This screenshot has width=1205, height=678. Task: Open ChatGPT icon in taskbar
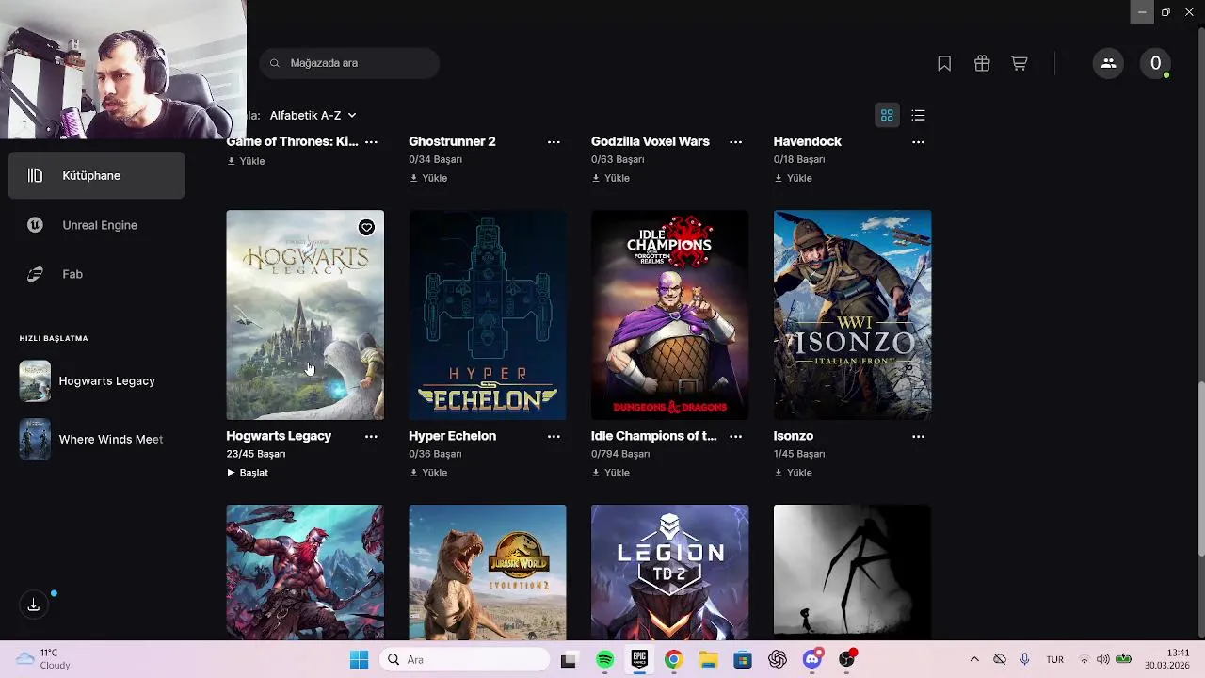778,660
